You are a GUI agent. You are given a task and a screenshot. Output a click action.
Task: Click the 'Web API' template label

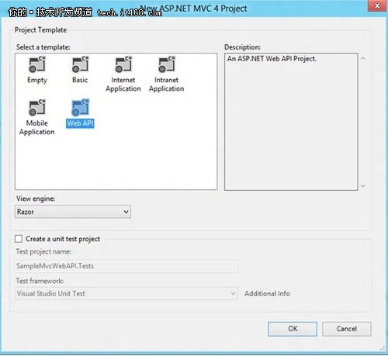(80, 123)
